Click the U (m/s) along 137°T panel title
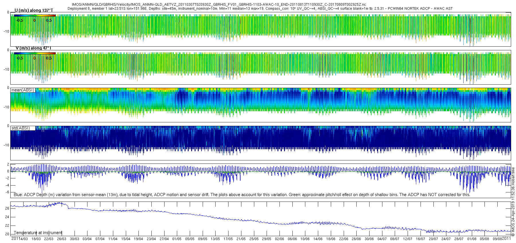The width and height of the screenshot is (516, 243). 34,10
